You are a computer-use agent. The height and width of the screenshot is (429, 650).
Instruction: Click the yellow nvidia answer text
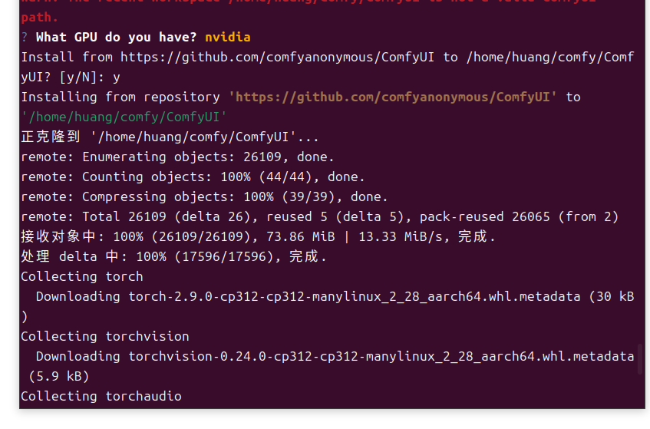pyautogui.click(x=228, y=38)
